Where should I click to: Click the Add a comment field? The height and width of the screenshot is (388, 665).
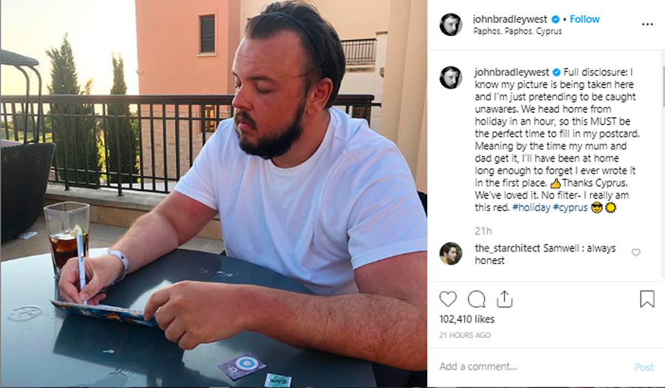534,367
